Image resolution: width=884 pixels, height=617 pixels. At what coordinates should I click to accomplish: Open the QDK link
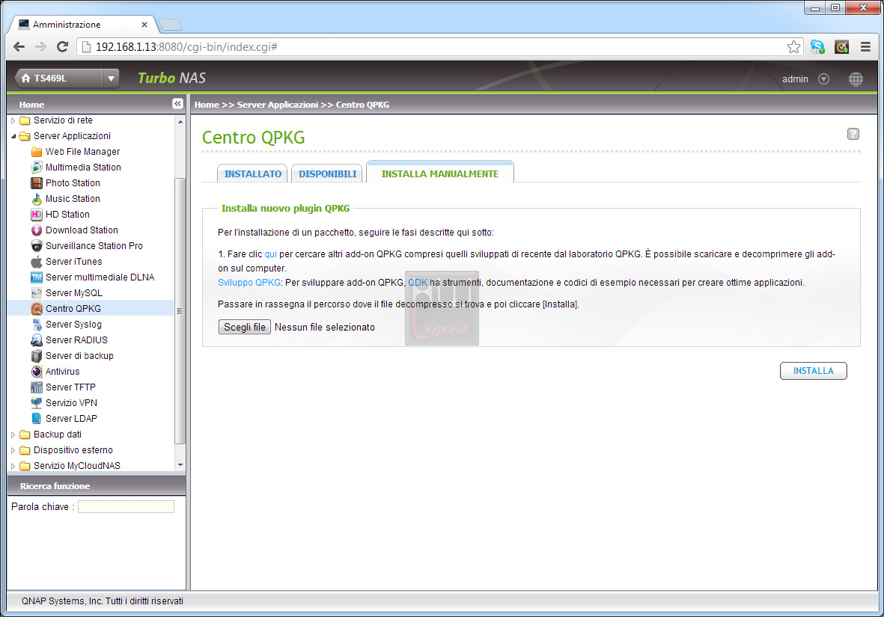[418, 283]
